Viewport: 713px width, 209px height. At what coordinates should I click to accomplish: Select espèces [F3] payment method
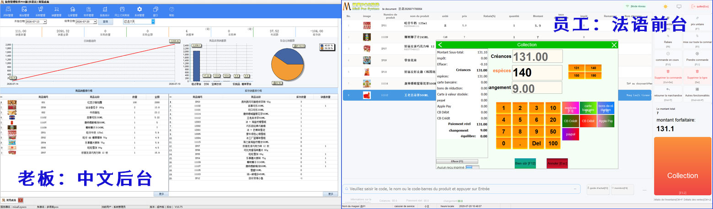pos(570,108)
